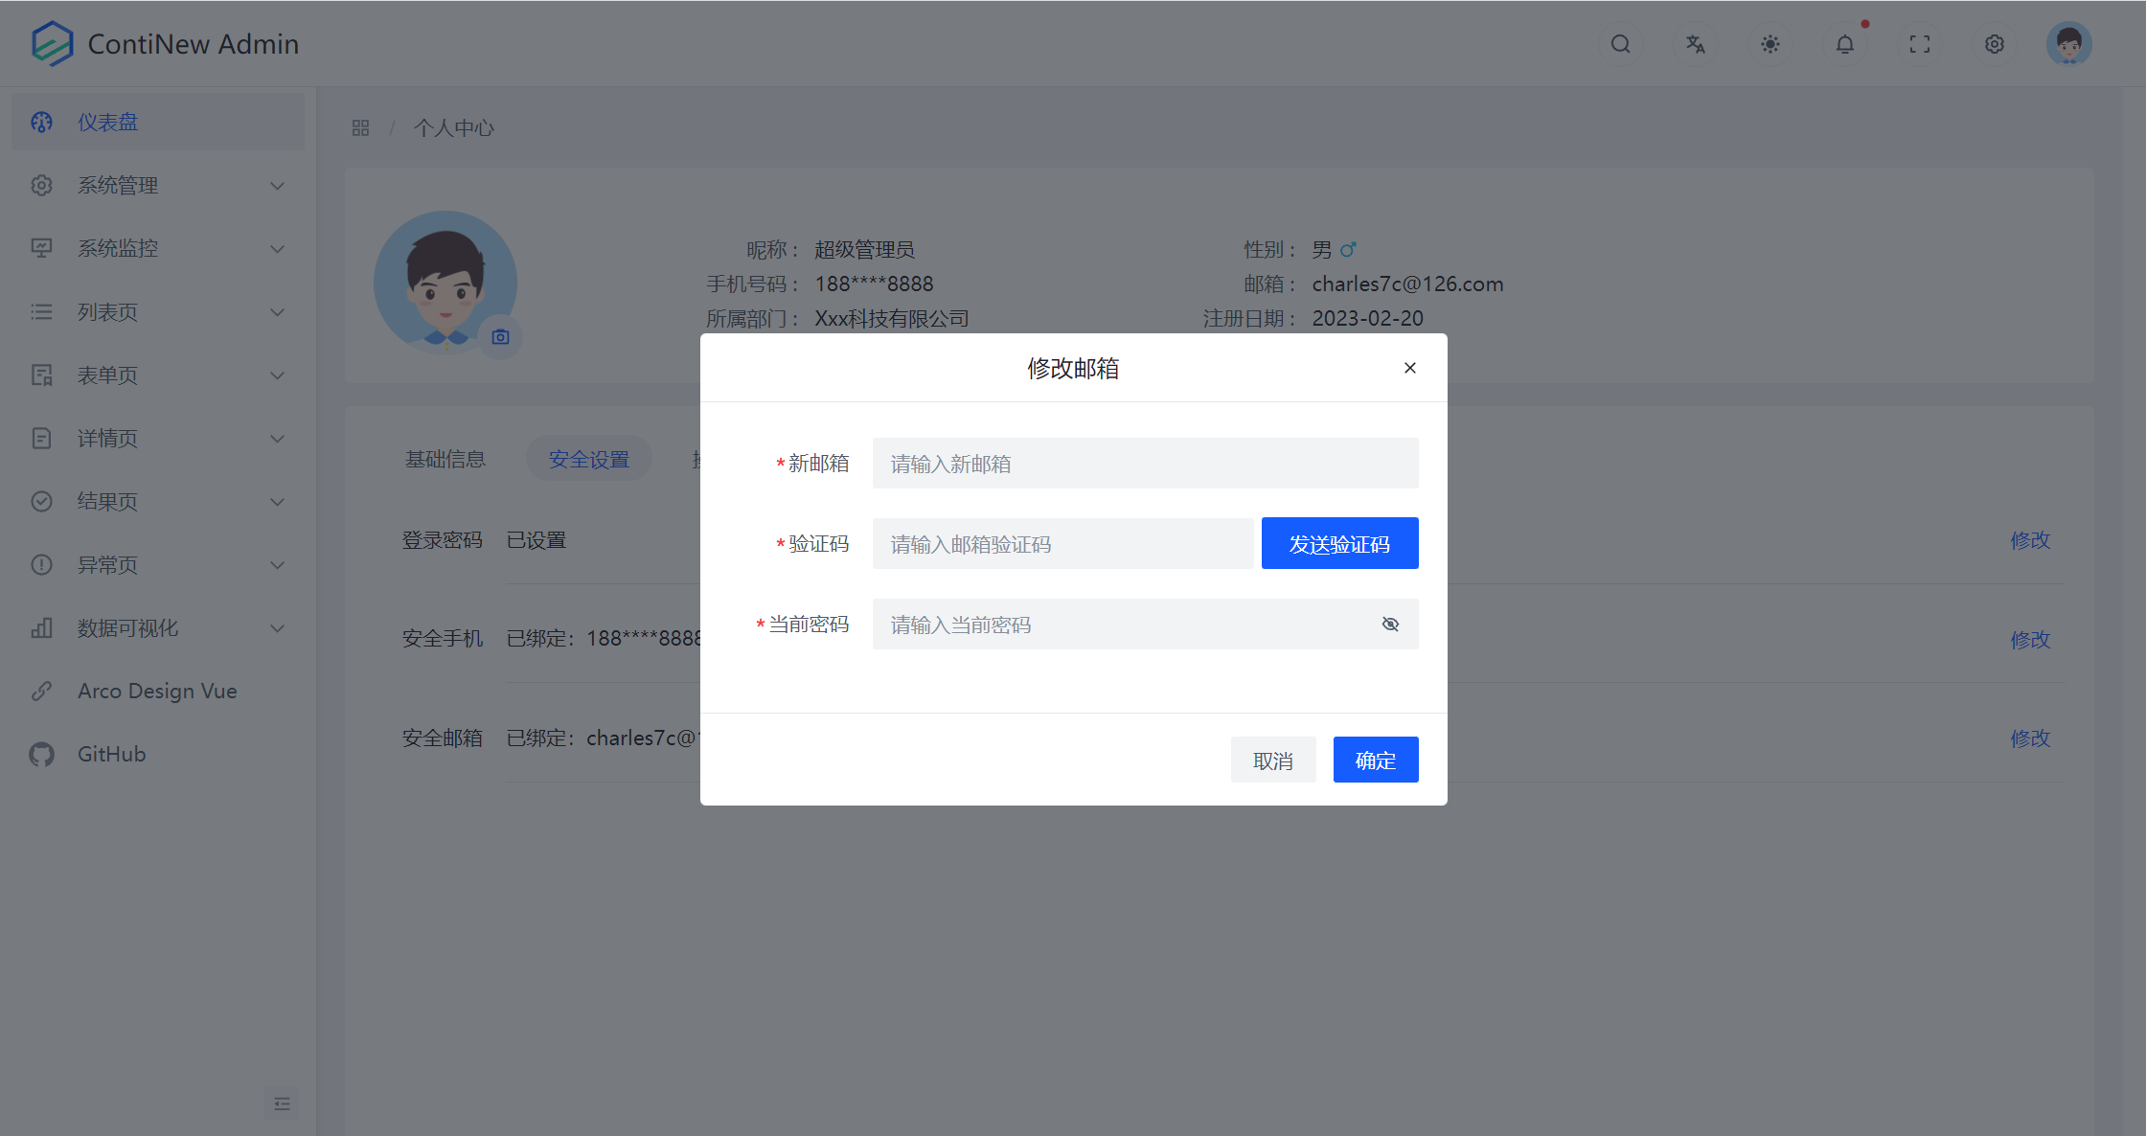Click the 取消 button
This screenshot has height=1136, width=2146.
point(1272,760)
